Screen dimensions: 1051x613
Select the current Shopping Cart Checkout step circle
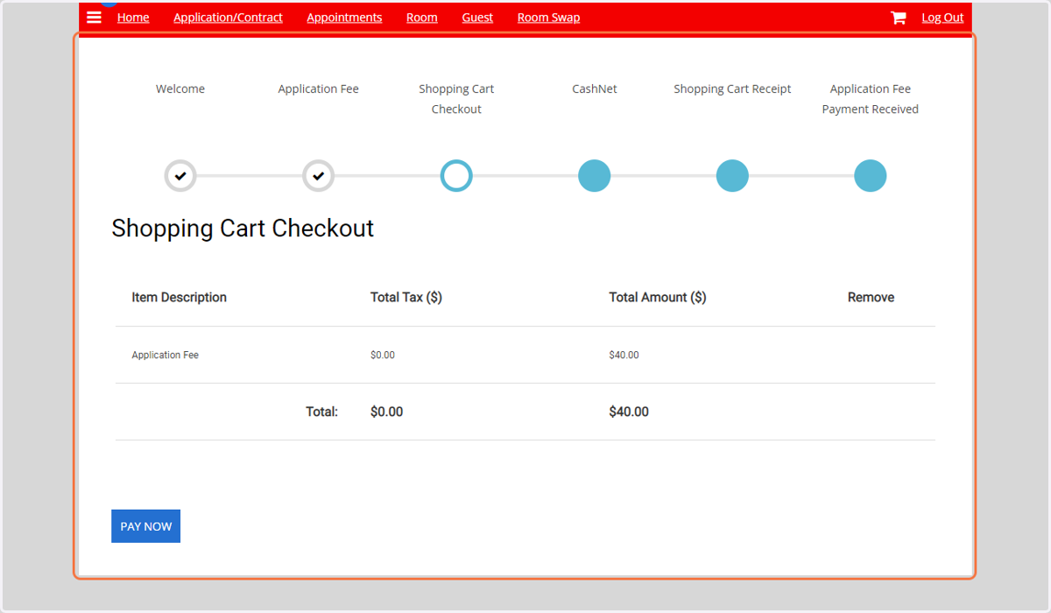(456, 176)
